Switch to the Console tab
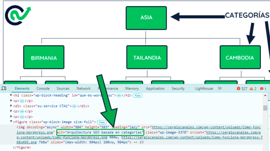 [43, 89]
